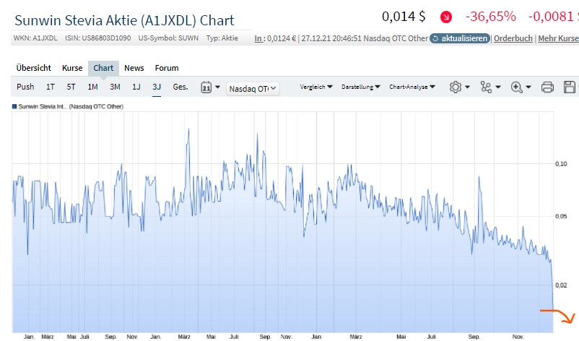Viewport: 579px width, 341px height.
Task: Switch to the News tab
Action: coord(134,68)
